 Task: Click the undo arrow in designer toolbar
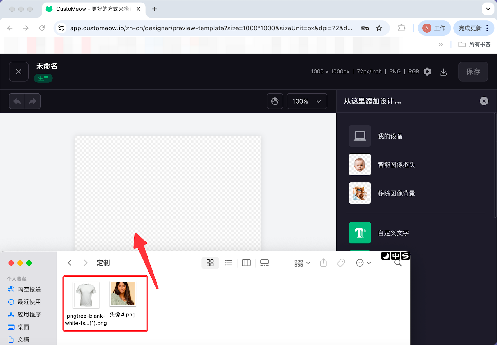click(x=17, y=101)
